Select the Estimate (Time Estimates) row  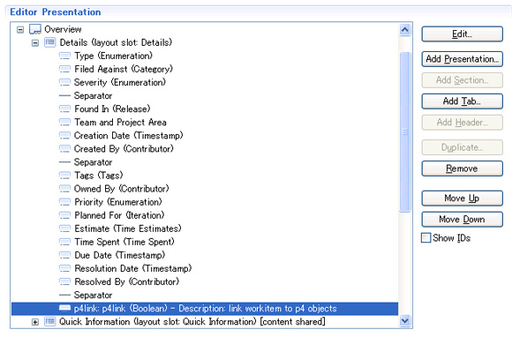tap(128, 228)
